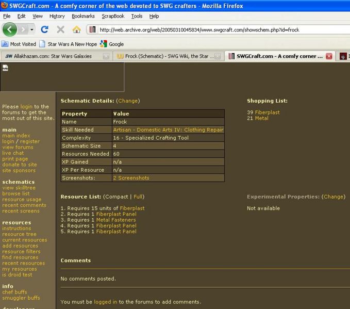Click the Fiberplast link in the Shopping List
The width and height of the screenshot is (350, 309).
point(267,112)
